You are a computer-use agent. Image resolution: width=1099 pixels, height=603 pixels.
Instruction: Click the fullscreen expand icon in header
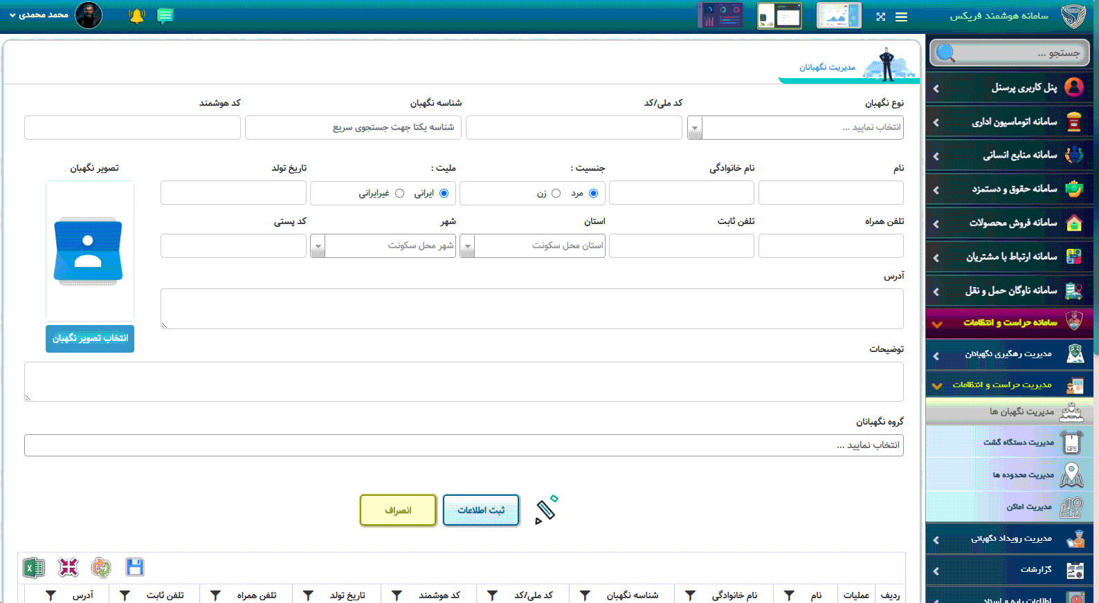coord(880,17)
